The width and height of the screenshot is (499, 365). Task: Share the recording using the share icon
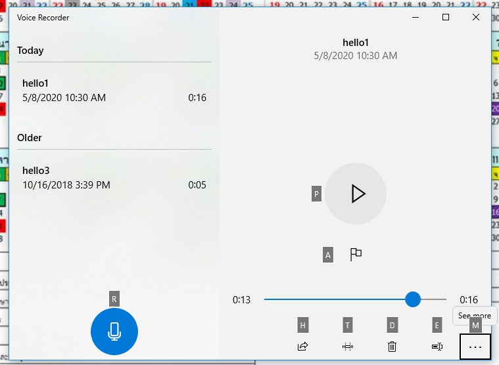pos(302,346)
